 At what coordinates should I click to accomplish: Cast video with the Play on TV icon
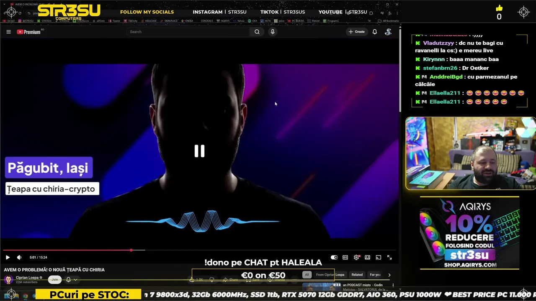(378, 258)
